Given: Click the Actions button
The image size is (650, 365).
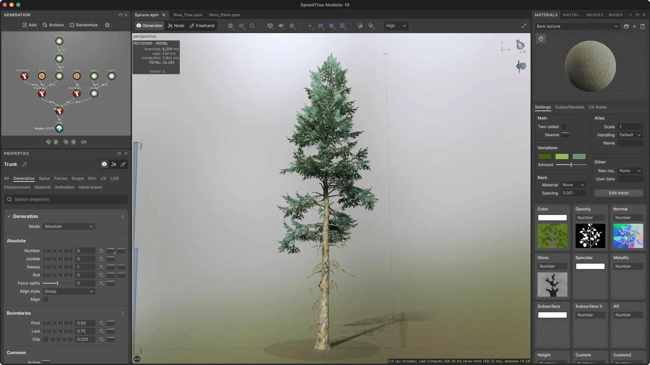Looking at the screenshot, I should click(x=53, y=25).
